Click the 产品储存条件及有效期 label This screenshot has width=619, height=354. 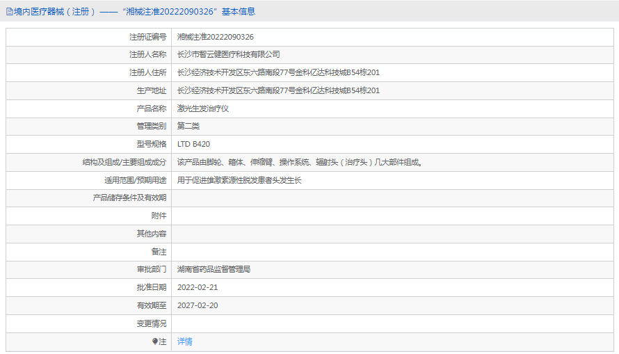(x=129, y=198)
